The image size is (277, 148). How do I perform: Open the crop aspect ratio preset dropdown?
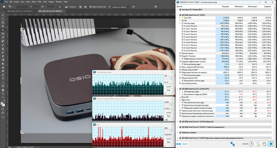tap(22, 6)
